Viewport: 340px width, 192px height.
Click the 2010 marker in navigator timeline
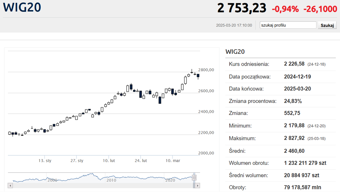(111, 180)
